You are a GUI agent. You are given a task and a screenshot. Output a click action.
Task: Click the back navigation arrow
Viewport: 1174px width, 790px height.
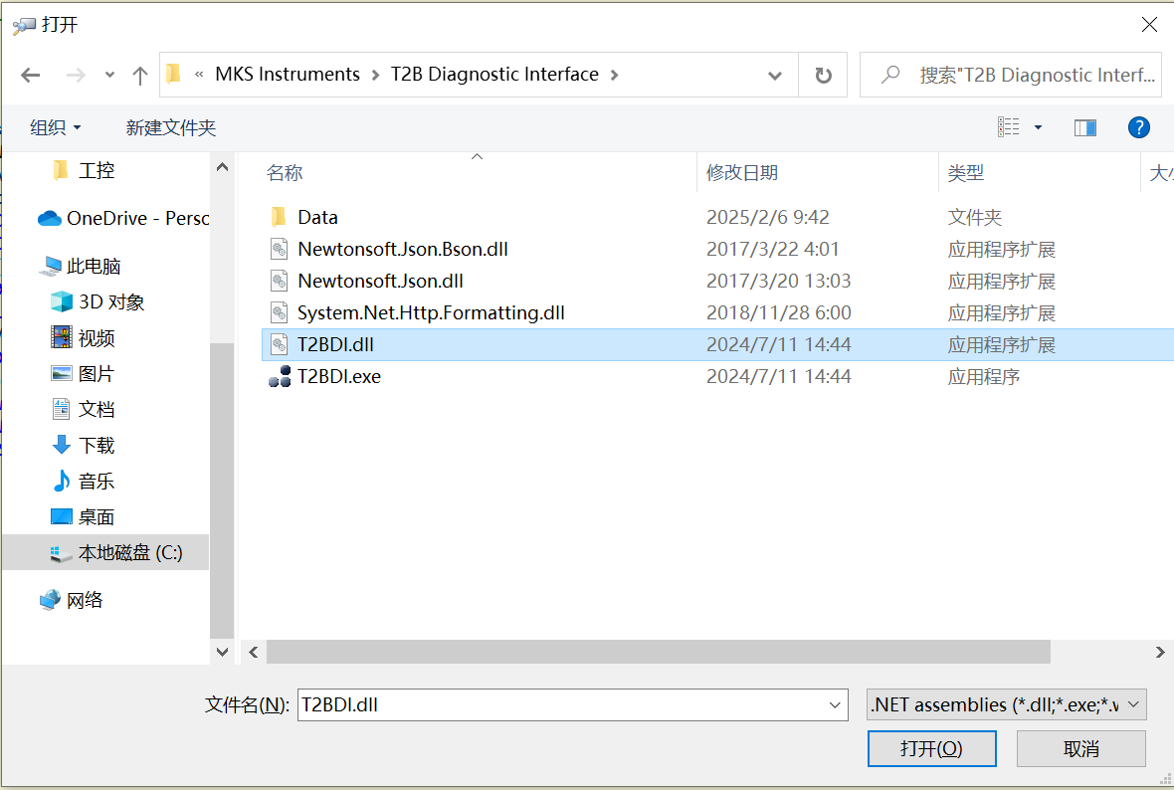click(x=31, y=75)
